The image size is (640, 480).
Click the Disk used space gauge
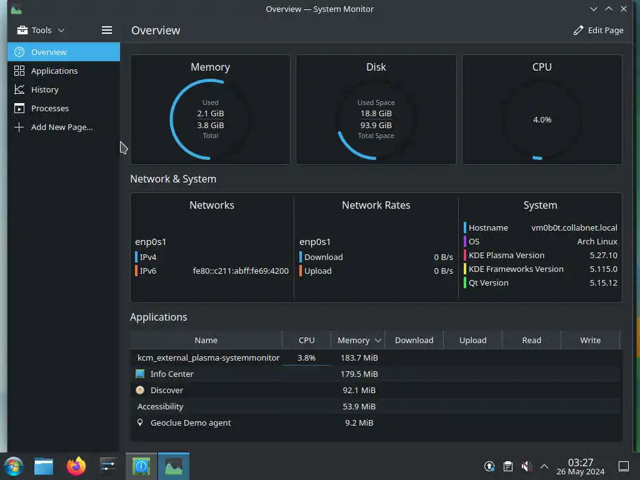coord(376,119)
